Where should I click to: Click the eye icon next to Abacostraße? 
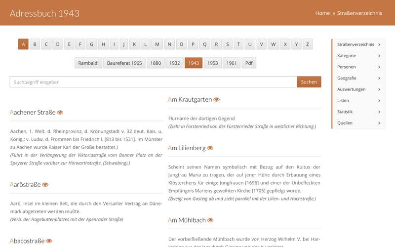(x=48, y=242)
